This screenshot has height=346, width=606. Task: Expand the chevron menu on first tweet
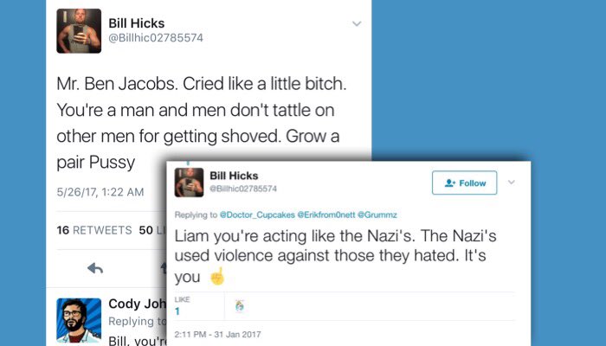[x=357, y=24]
